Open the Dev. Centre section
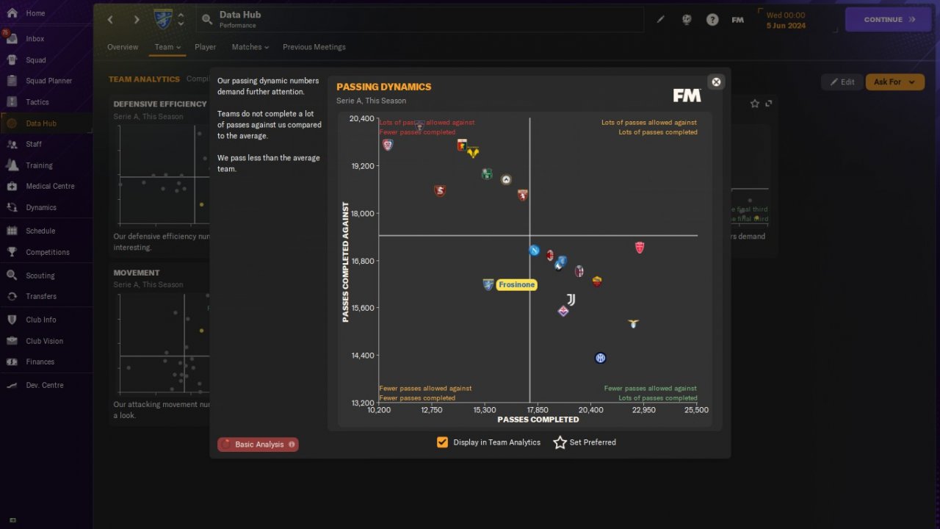 coord(46,385)
